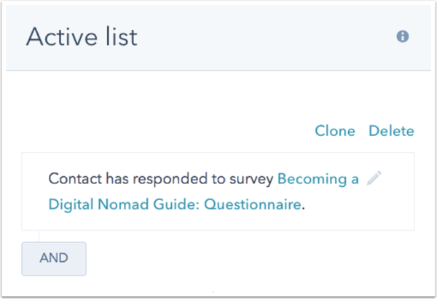This screenshot has width=437, height=299.
Task: Remove the survey criteria using Delete
Action: point(391,132)
